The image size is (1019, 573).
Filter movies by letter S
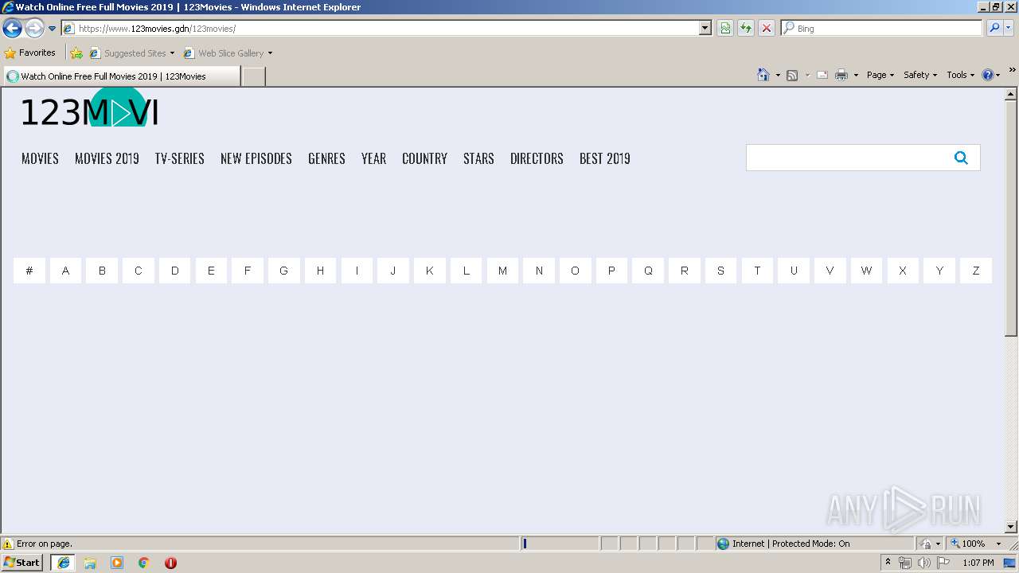tap(720, 271)
